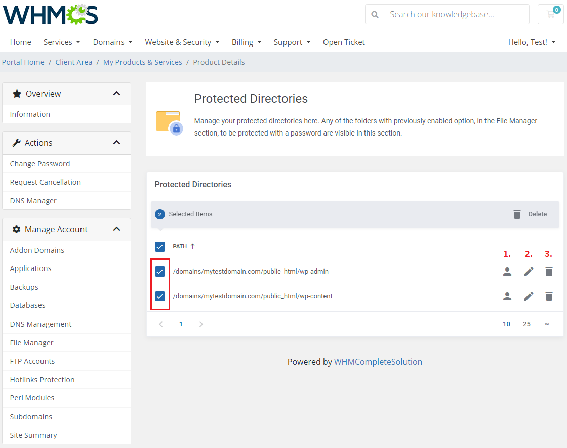Image resolution: width=567 pixels, height=448 pixels.
Task: Open DNS Management in sidebar
Action: click(x=66, y=324)
